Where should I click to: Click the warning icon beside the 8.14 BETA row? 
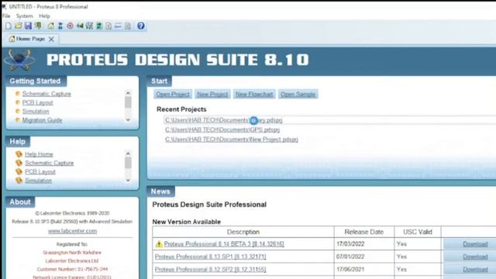(x=159, y=244)
